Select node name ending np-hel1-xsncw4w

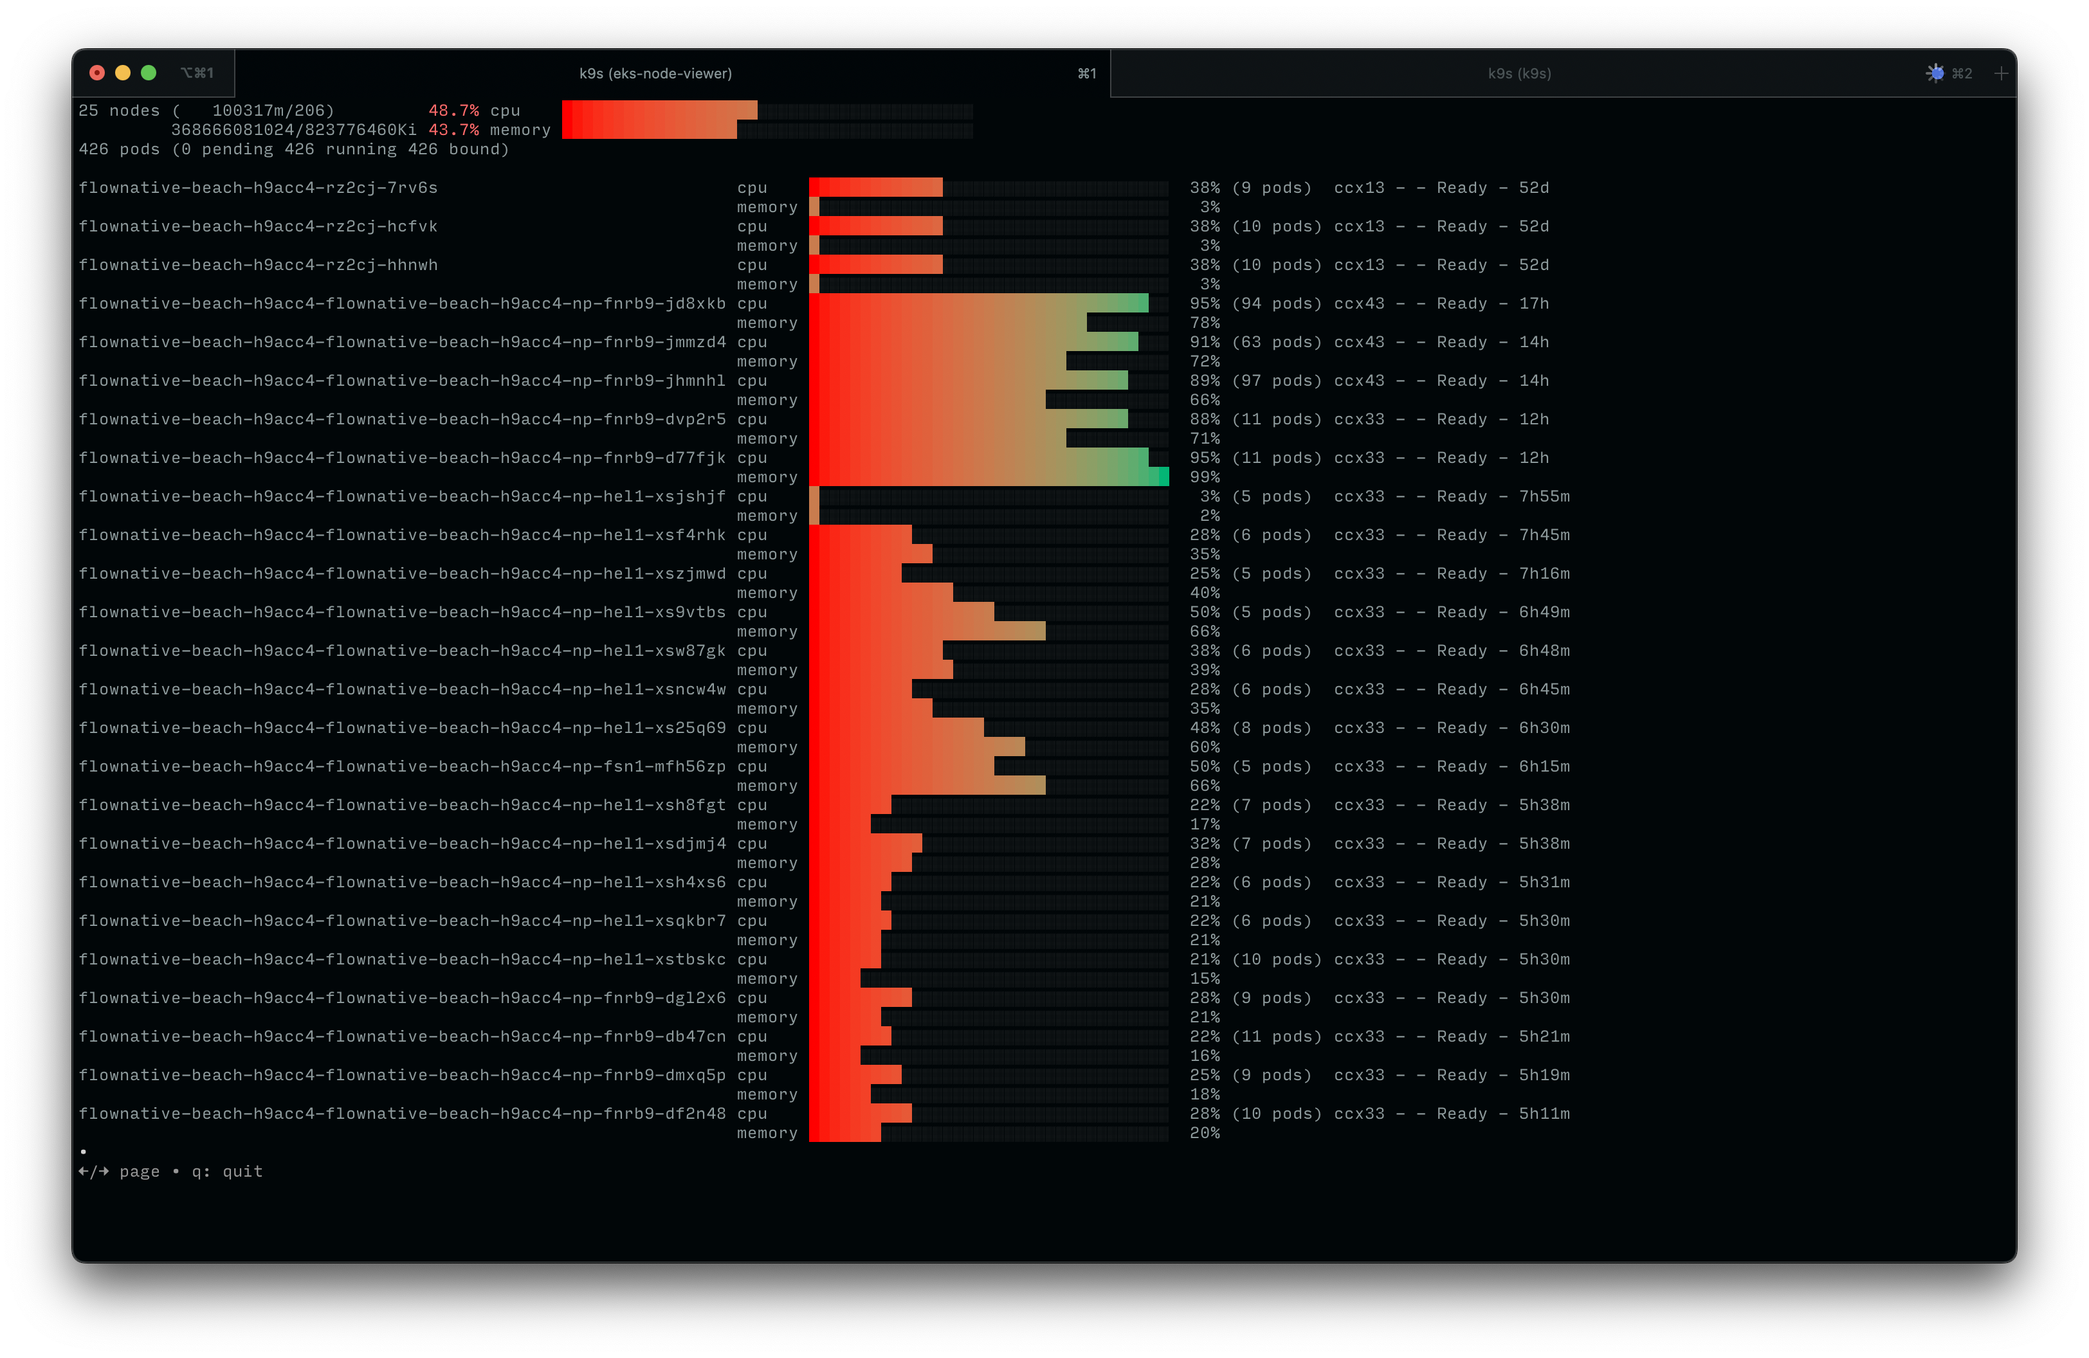pyautogui.click(x=402, y=689)
